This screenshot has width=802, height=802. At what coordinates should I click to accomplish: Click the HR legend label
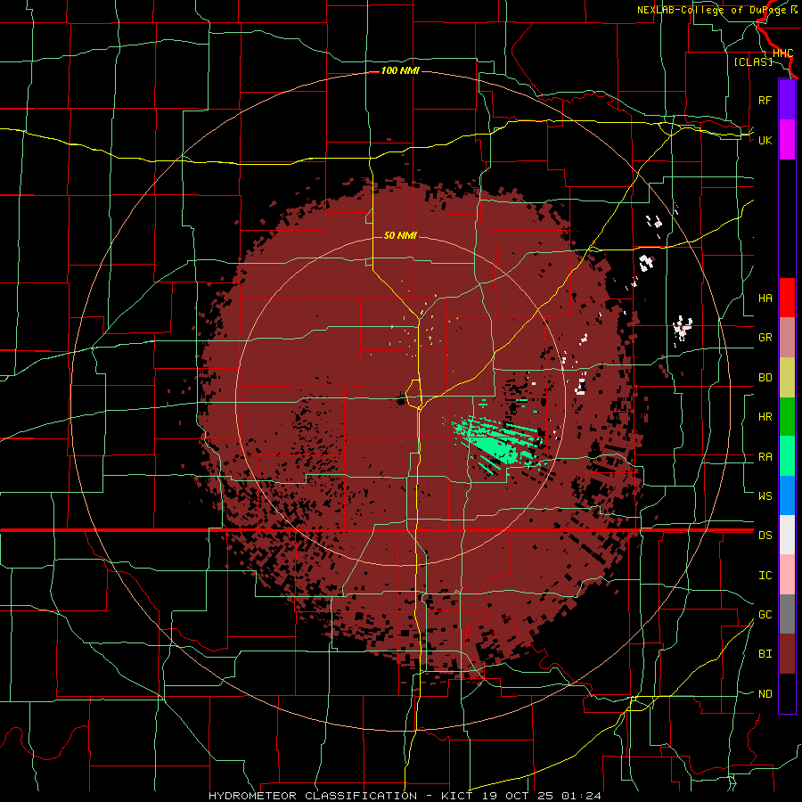point(765,417)
